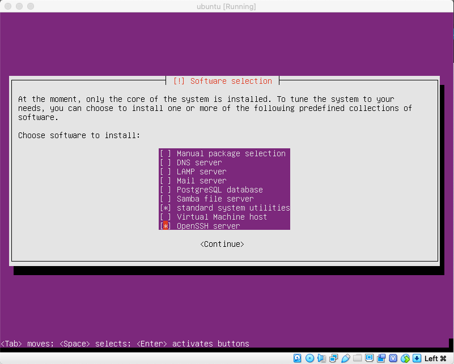Open the optical disk drive indicator
The height and width of the screenshot is (364, 454).
tap(309, 358)
